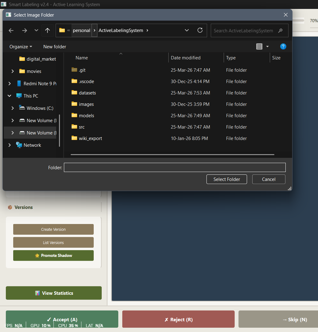Click the dialog resize grip icon
Image resolution: width=318 pixels, height=332 pixels.
click(x=290, y=188)
